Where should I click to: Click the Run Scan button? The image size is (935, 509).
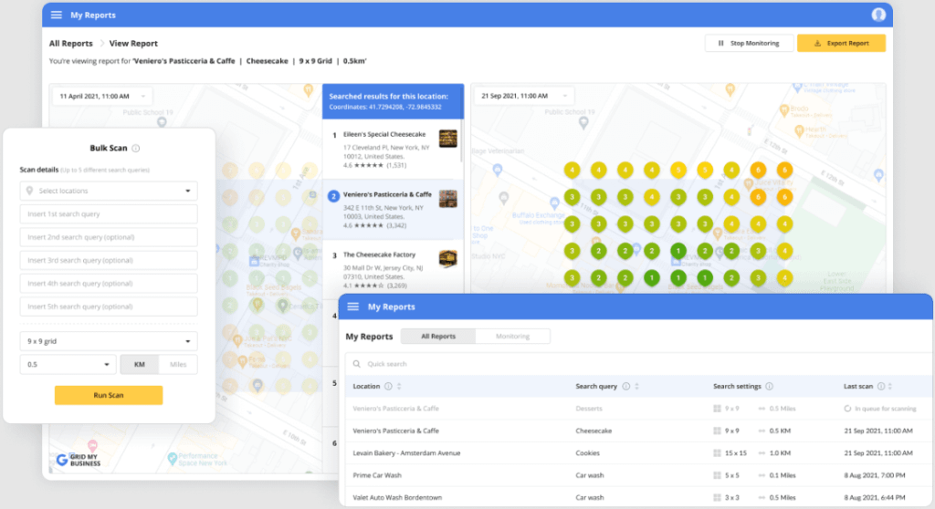[109, 395]
